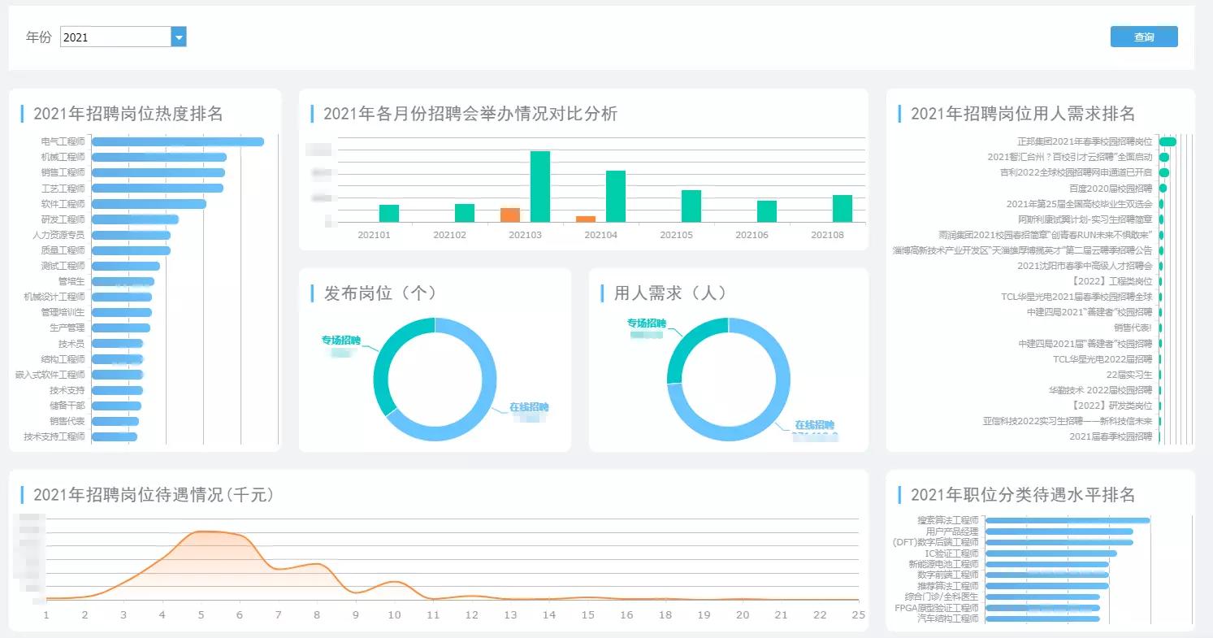Image resolution: width=1213 pixels, height=638 pixels.
Task: Click the 搜索算法工程师 bar
Action: tap(1068, 520)
